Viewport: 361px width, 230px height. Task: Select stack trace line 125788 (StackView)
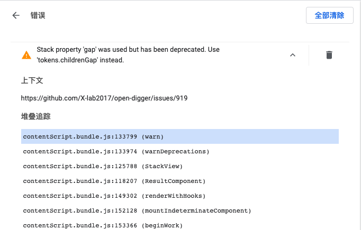pyautogui.click(x=180, y=166)
